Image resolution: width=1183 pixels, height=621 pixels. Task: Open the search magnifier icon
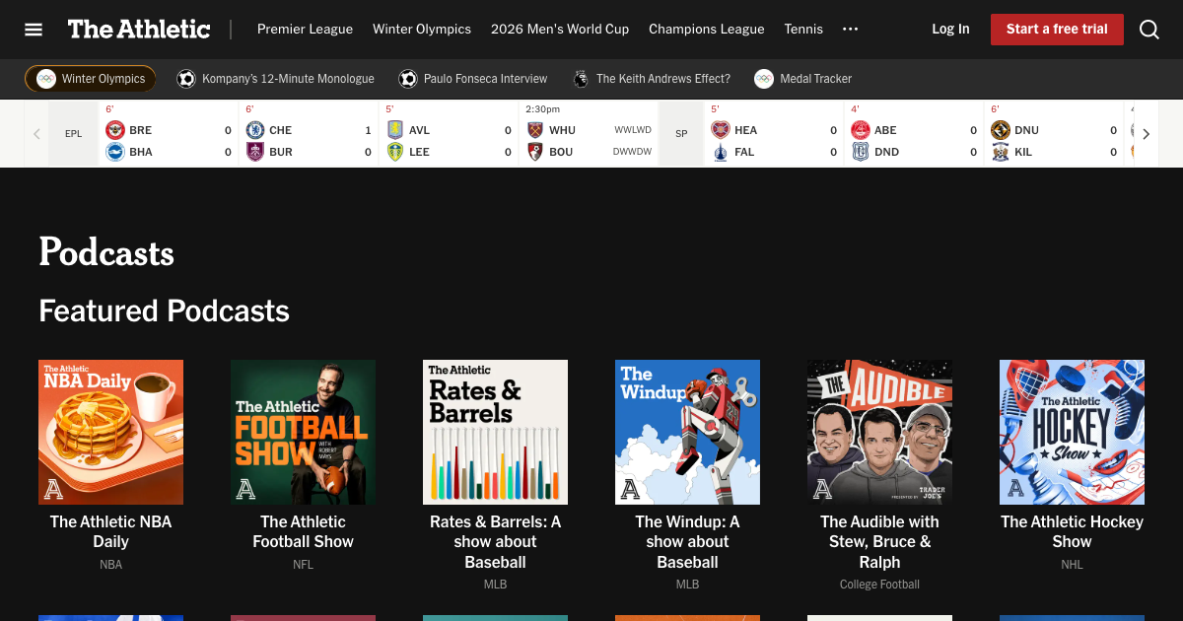coord(1149,29)
